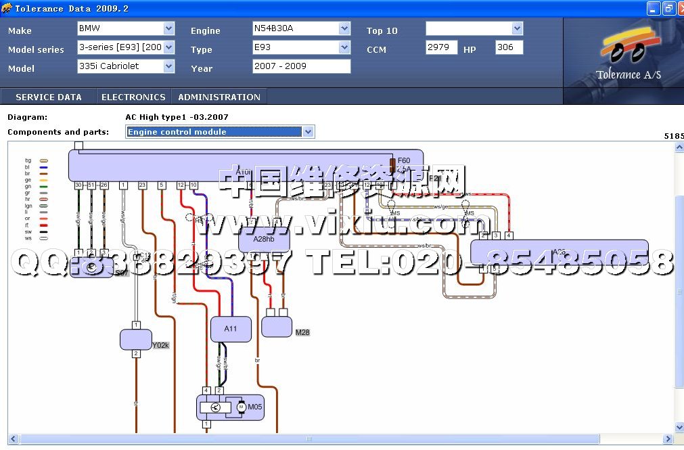This screenshot has width=684, height=450.
Task: Expand the Model series dropdown
Action: point(169,47)
